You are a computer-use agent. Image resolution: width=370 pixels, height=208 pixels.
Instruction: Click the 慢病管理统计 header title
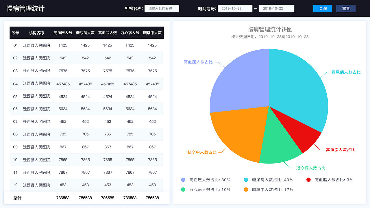pos(25,9)
